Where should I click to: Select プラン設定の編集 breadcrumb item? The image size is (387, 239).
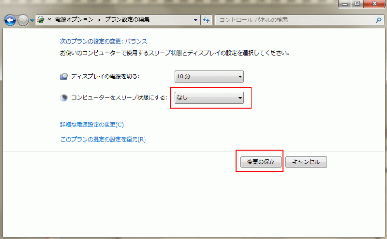coord(127,20)
